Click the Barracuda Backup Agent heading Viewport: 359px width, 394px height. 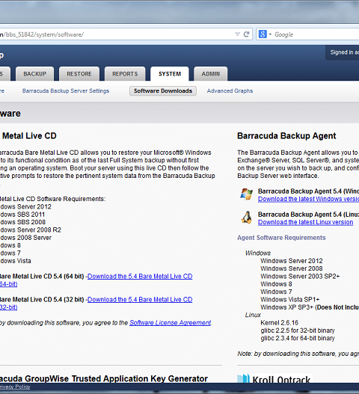tap(286, 136)
